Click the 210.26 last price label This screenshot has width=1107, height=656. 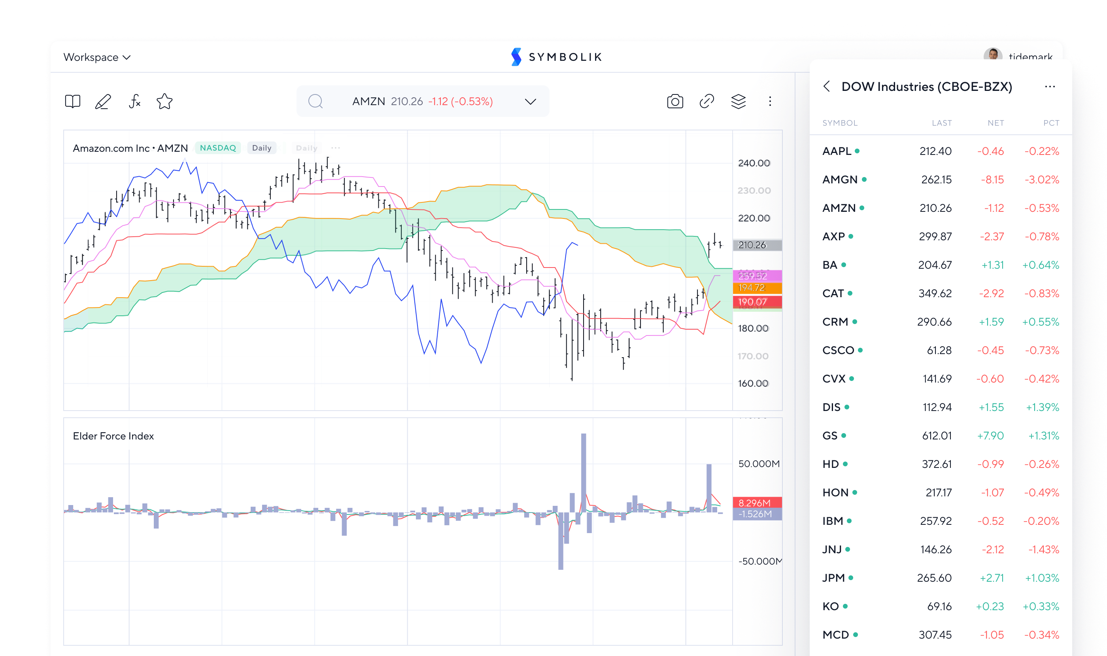[757, 245]
